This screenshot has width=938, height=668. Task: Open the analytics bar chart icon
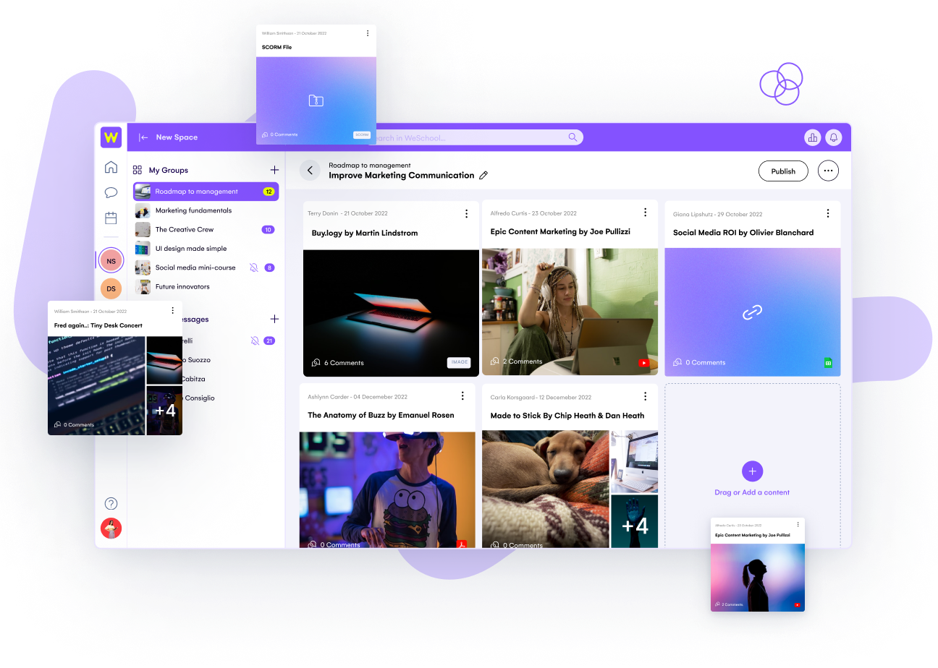pos(813,137)
